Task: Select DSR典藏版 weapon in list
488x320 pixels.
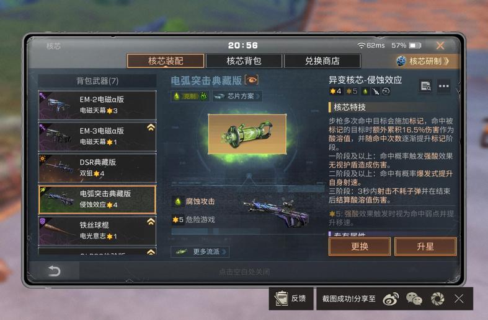Action: (x=97, y=168)
